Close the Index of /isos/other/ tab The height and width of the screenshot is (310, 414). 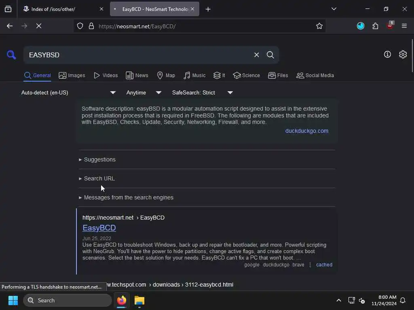pyautogui.click(x=101, y=9)
